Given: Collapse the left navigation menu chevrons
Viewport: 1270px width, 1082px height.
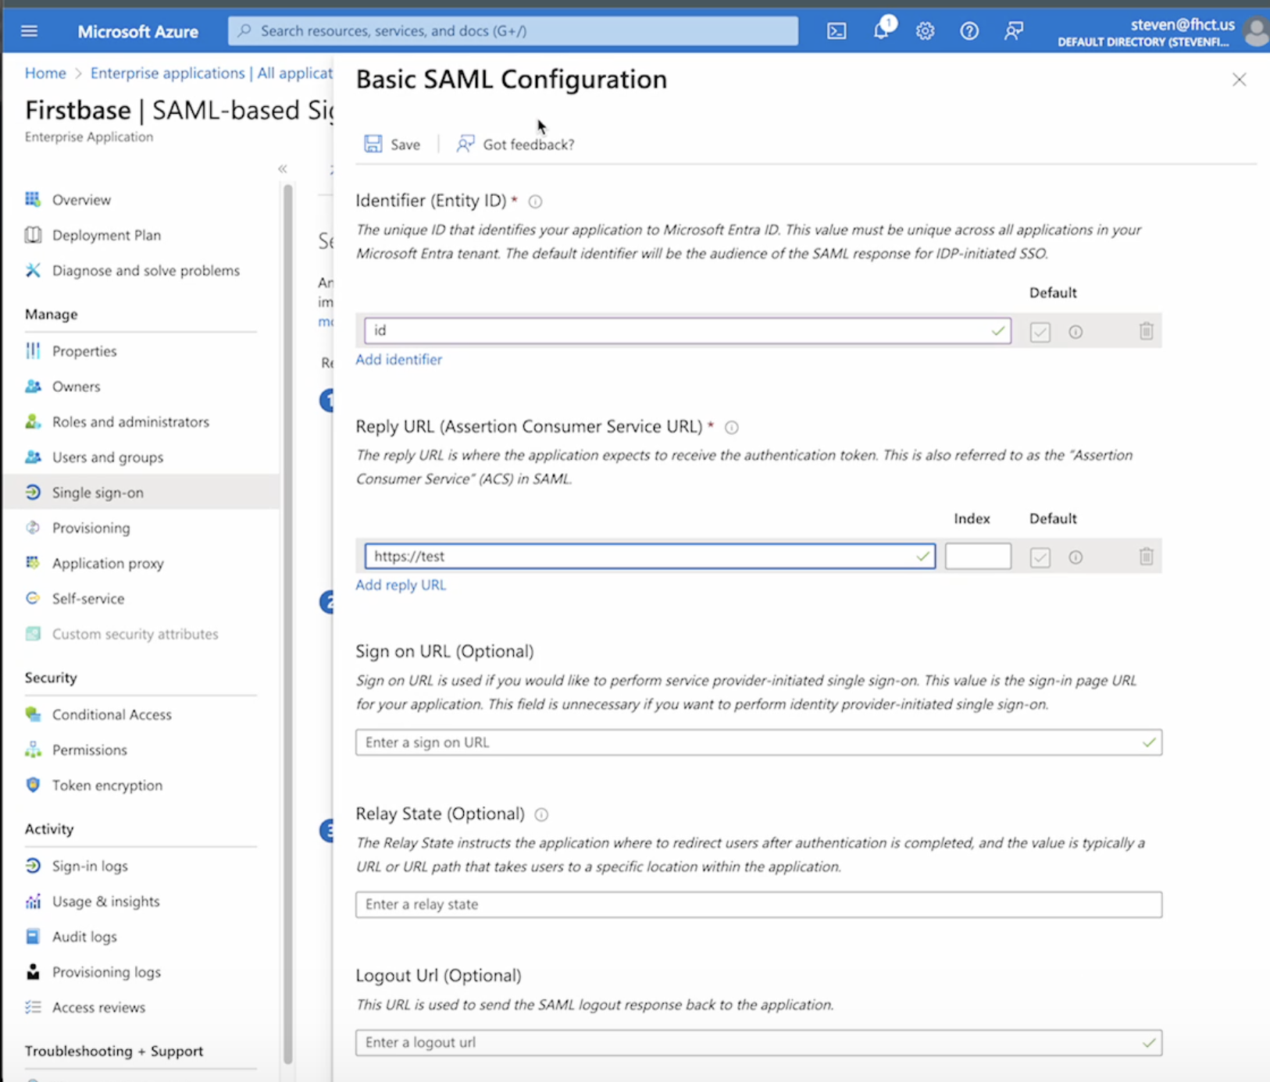Looking at the screenshot, I should [x=283, y=169].
